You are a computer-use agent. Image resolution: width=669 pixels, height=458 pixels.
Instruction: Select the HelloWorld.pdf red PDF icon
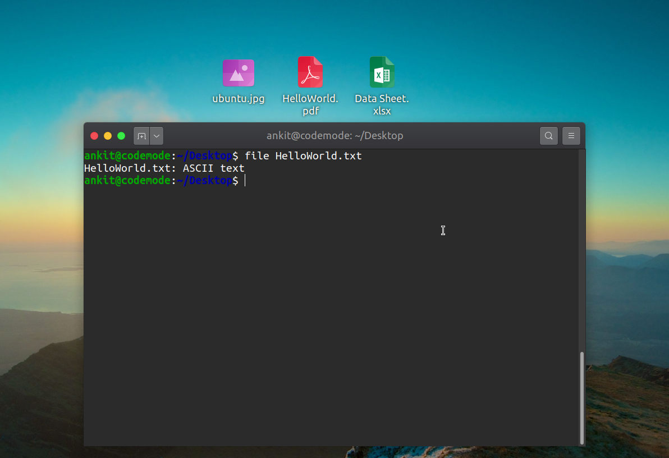[310, 72]
